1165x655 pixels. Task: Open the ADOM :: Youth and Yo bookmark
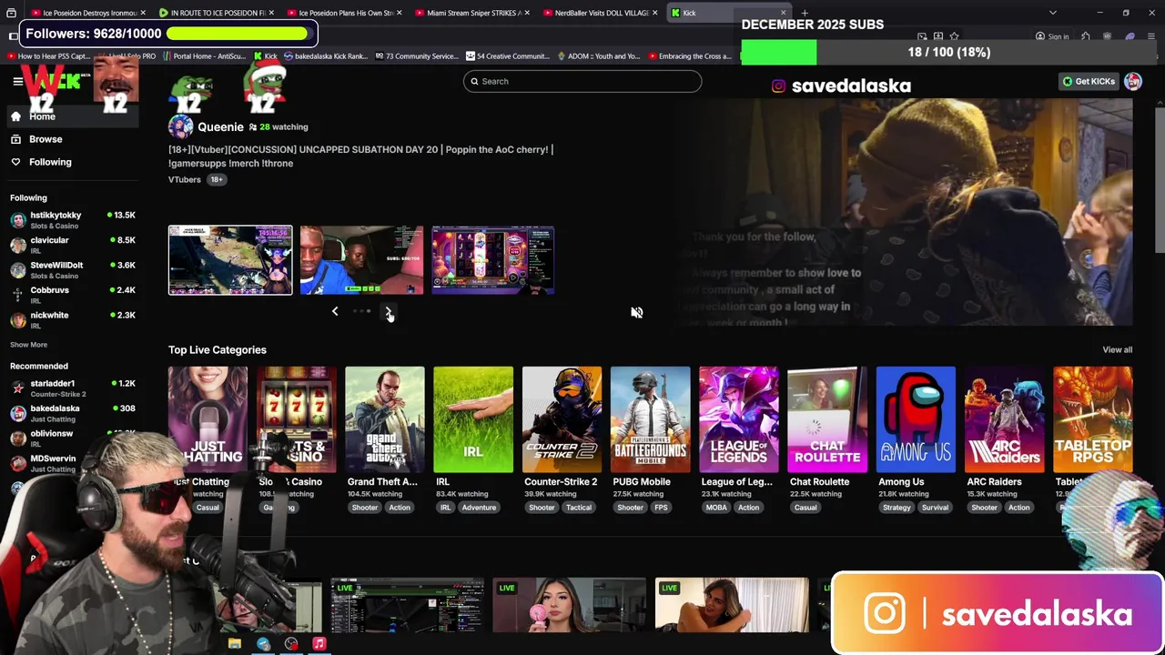(x=599, y=56)
